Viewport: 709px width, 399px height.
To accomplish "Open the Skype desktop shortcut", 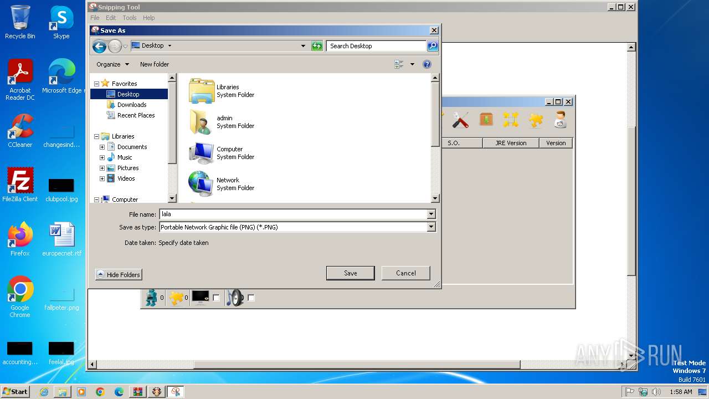I will pyautogui.click(x=61, y=22).
